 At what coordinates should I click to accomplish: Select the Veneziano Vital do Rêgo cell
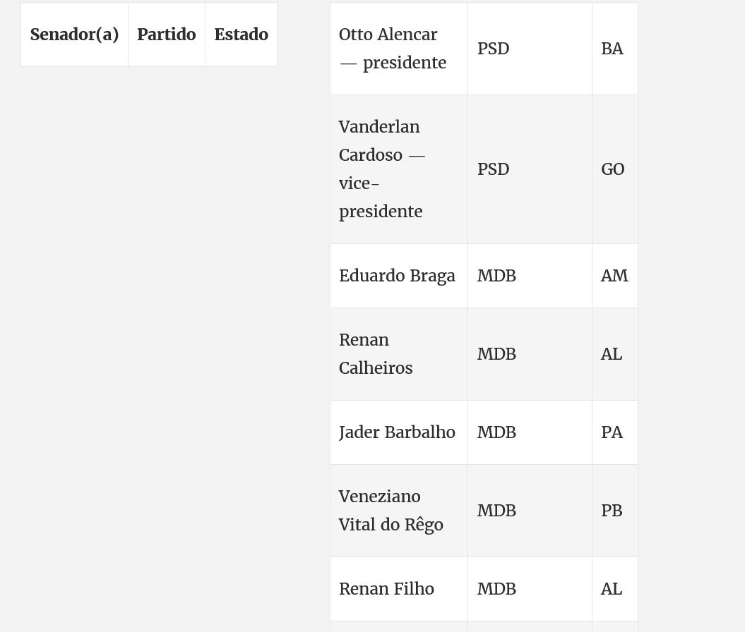pos(399,511)
